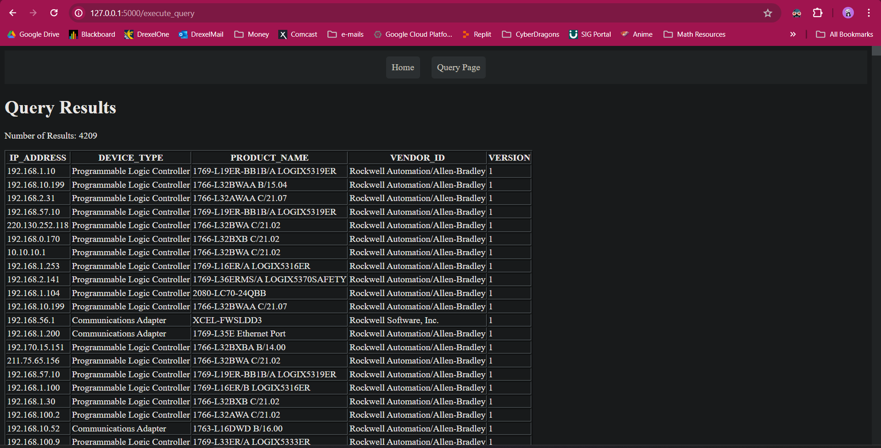Image resolution: width=881 pixels, height=448 pixels.
Task: Click IP cell 192.168.0.170
Action: point(38,239)
